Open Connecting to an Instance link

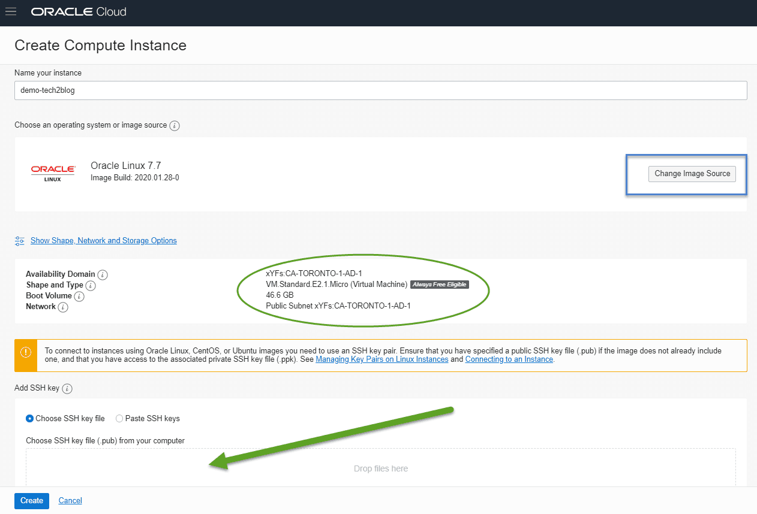click(x=509, y=359)
